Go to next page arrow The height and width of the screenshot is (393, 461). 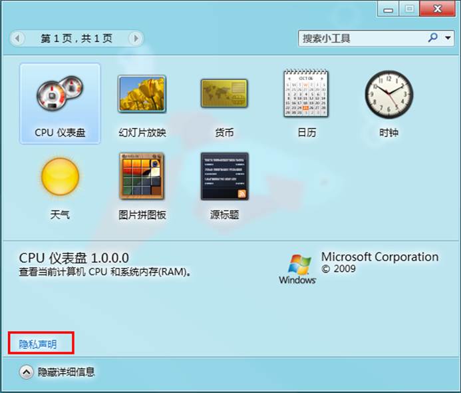pyautogui.click(x=136, y=38)
